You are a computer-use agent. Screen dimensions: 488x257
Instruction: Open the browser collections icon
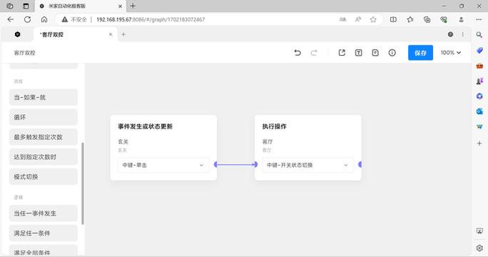point(427,19)
